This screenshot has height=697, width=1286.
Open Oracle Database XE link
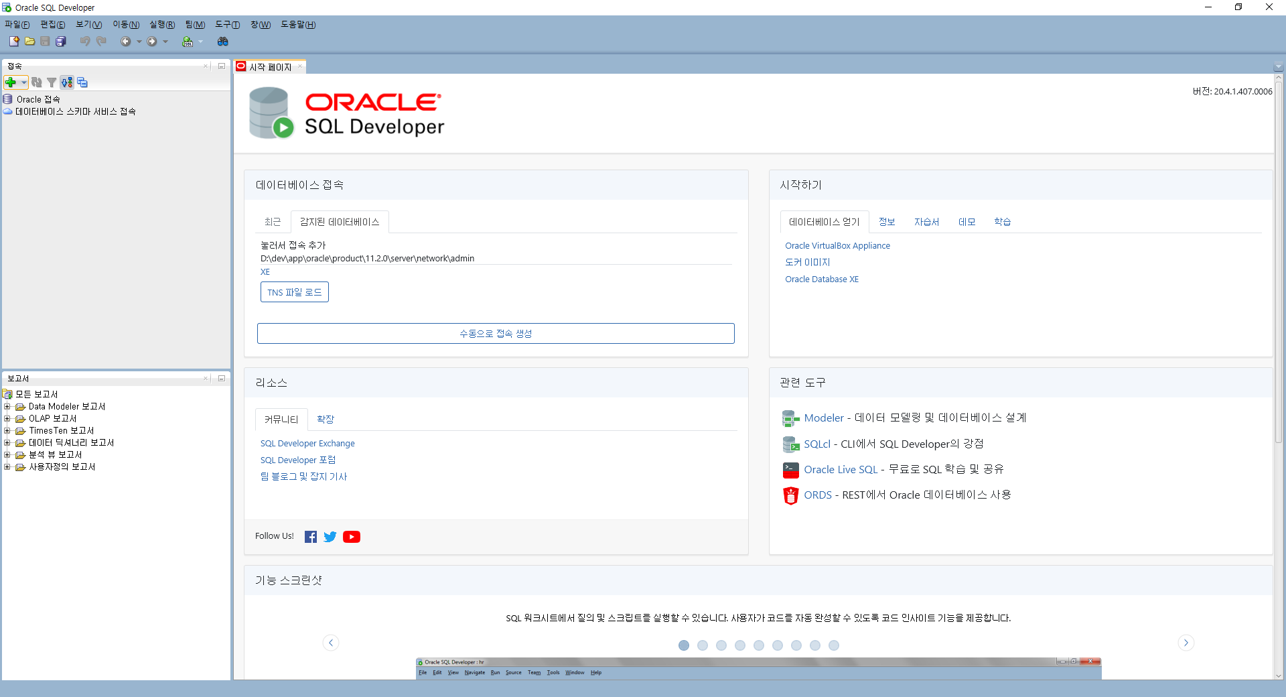point(822,279)
